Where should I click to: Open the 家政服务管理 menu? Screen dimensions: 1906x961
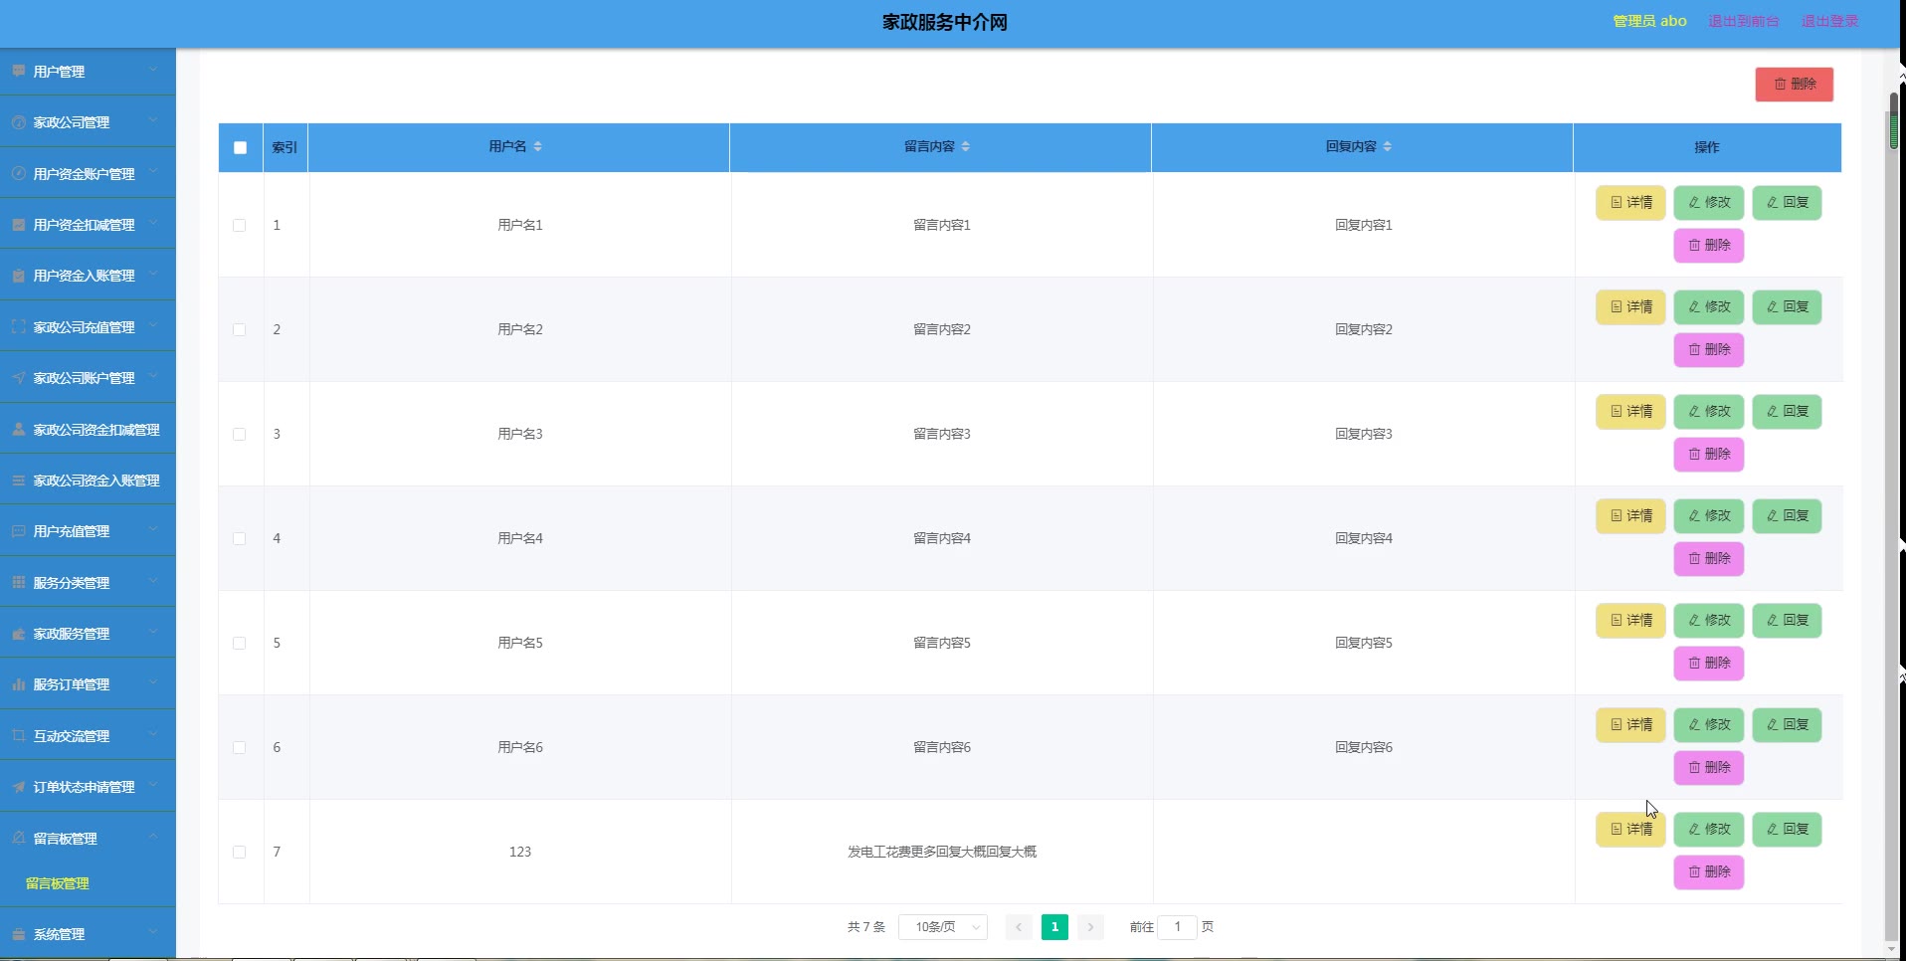click(x=88, y=634)
